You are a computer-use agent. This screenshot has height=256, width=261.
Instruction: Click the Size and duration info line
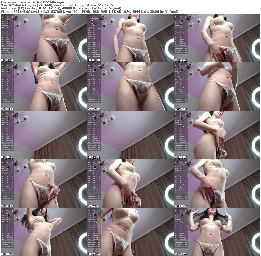[57, 5]
